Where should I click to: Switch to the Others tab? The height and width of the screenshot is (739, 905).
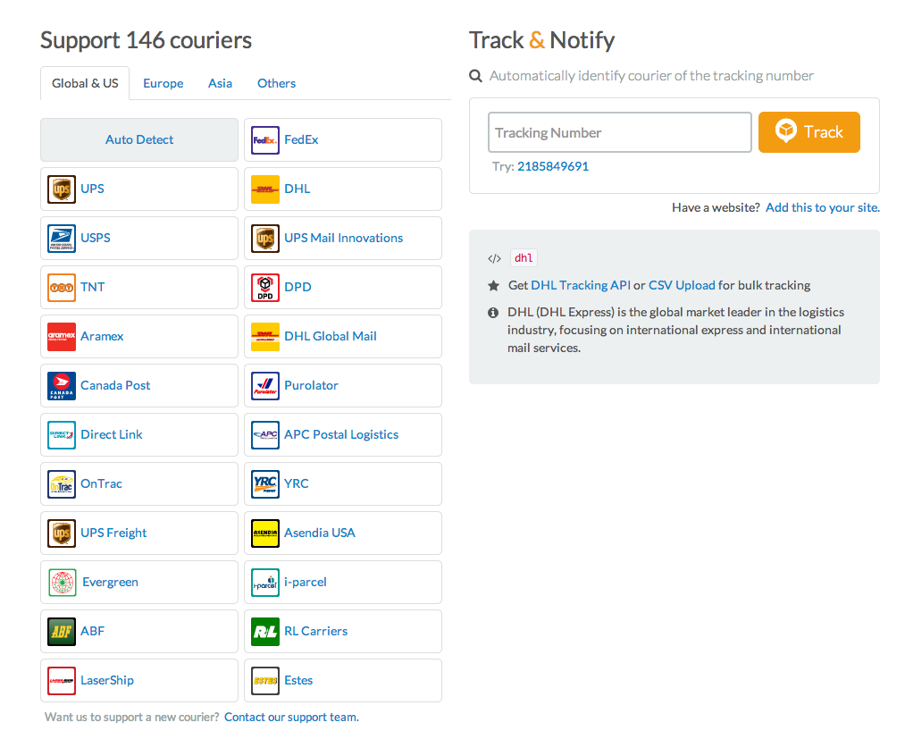tap(276, 83)
